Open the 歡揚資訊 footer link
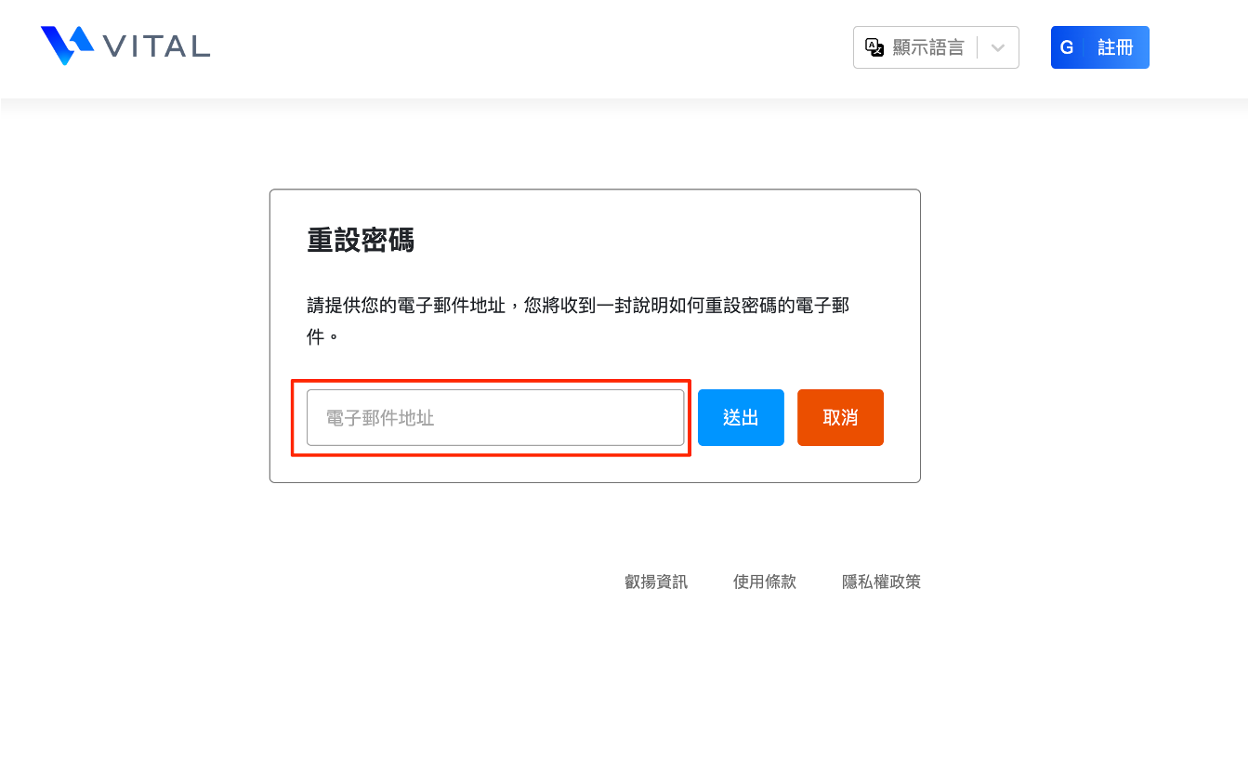Image resolution: width=1249 pixels, height=773 pixels. tap(656, 583)
